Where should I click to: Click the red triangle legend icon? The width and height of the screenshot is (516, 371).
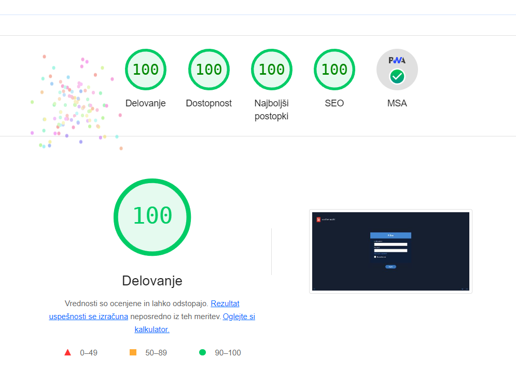click(x=67, y=353)
